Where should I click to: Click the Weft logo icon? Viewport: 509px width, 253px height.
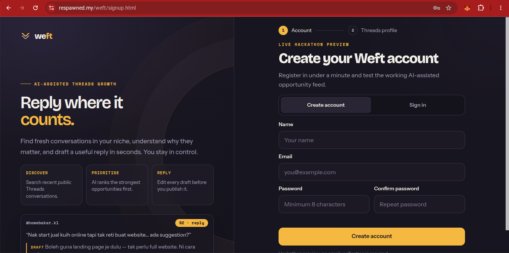coord(25,36)
